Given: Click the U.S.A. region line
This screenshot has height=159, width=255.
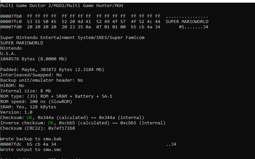Looking at the screenshot, I should [8, 53].
